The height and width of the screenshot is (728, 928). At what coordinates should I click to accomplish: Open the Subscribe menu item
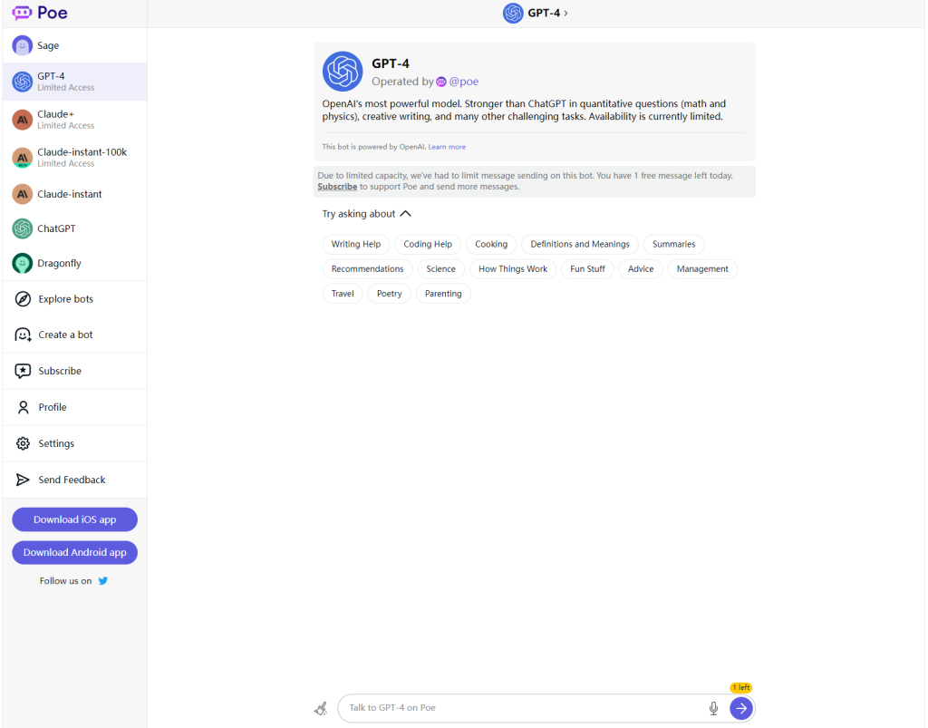[74, 371]
